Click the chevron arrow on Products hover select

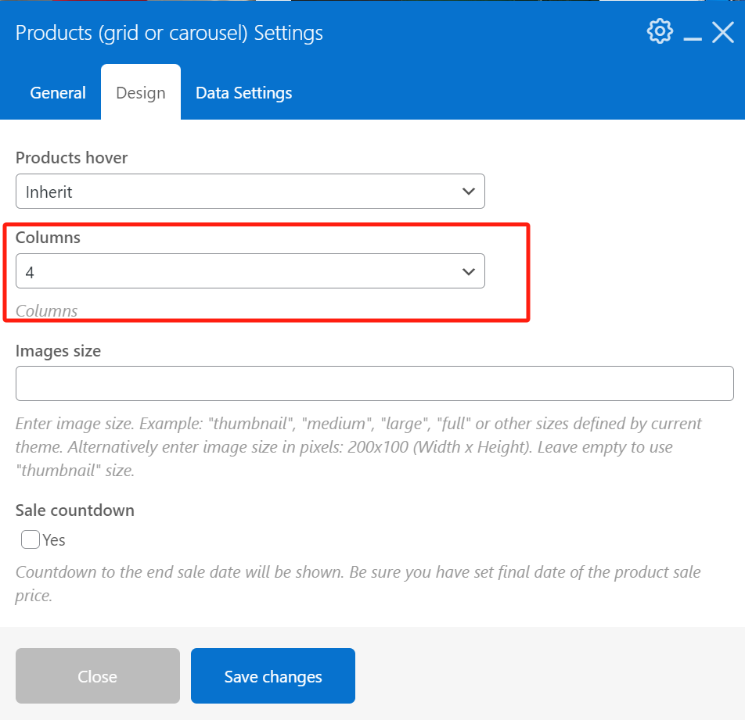point(469,192)
